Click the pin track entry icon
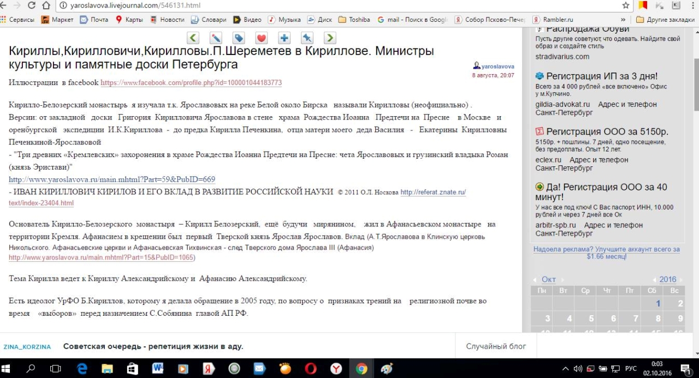 [x=307, y=38]
